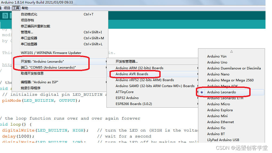Select Arduino Duemilanove or Diecimila board

pyautogui.click(x=231, y=68)
